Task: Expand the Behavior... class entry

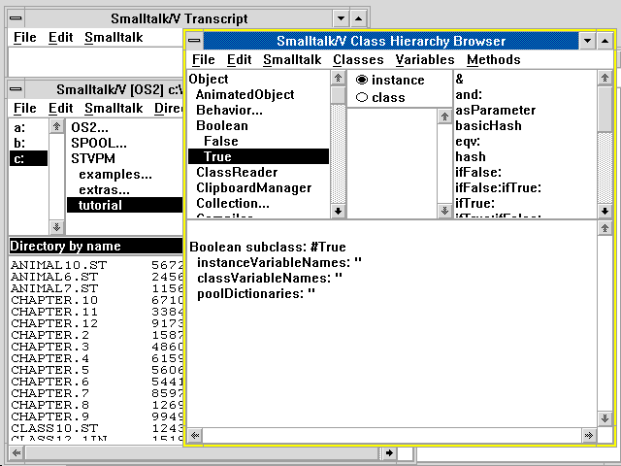Action: (229, 110)
